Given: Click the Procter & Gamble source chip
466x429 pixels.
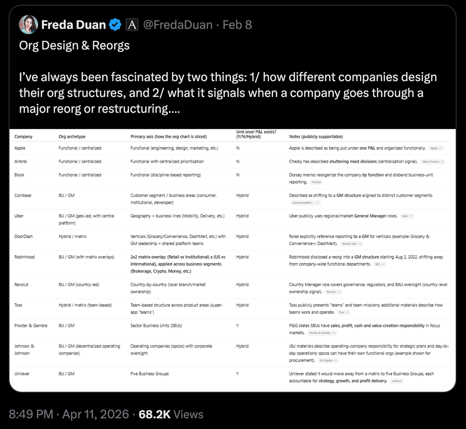Looking at the screenshot, I should (x=322, y=333).
